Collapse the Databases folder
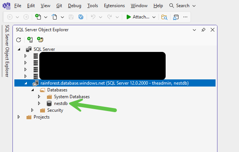Screen dimensions: 239x152 [x=33, y=90]
